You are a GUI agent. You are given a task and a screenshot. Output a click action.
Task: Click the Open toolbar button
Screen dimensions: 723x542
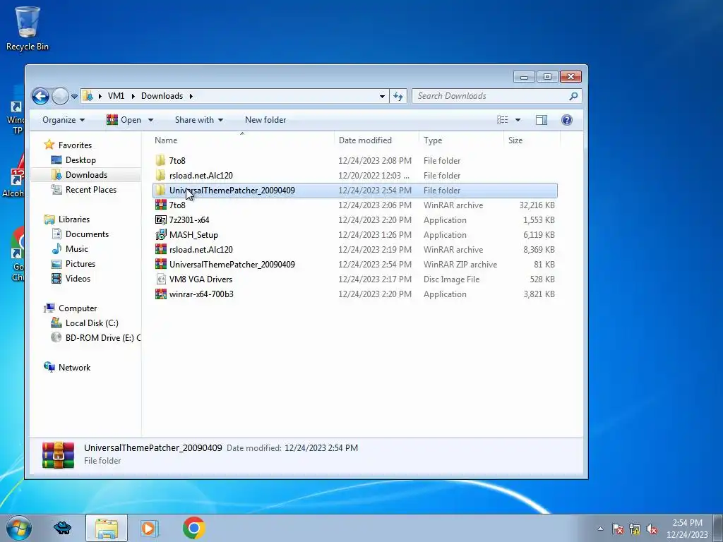coord(124,120)
